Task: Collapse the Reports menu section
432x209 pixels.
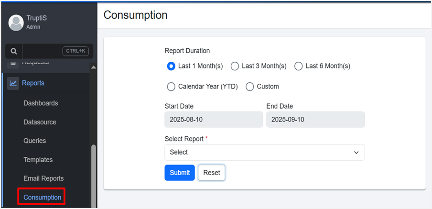Action: coord(33,83)
